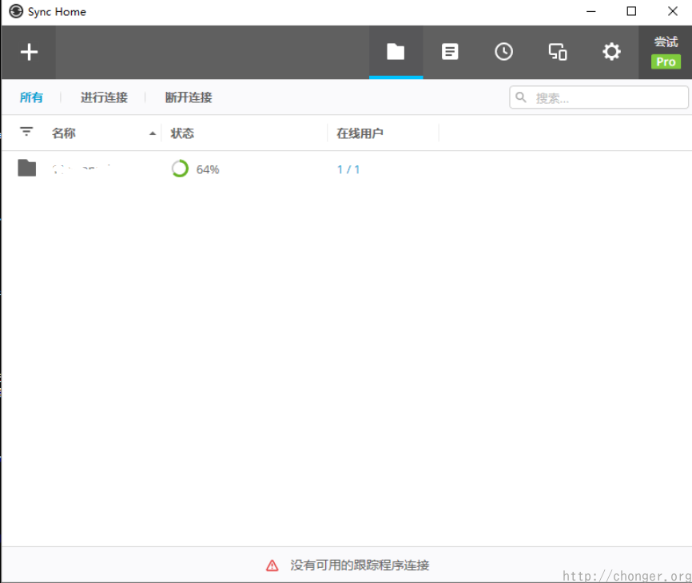
Task: Open the 1/1 online users link
Action: click(348, 169)
